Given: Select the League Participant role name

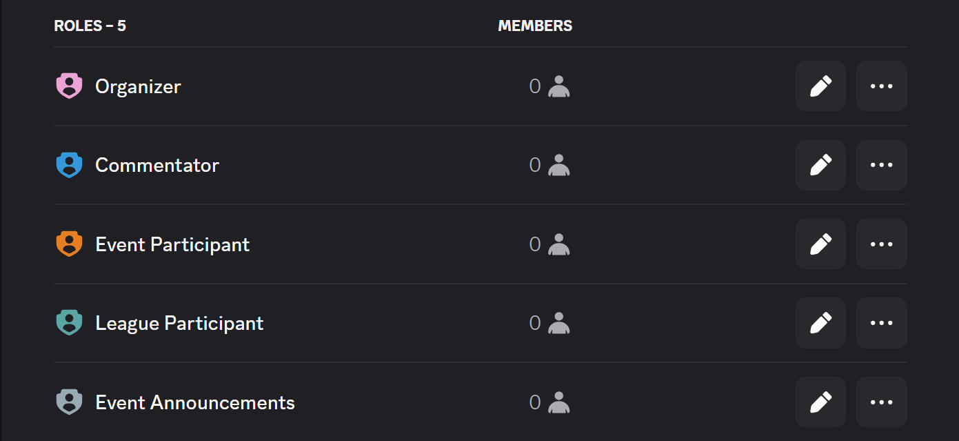Looking at the screenshot, I should coord(179,323).
